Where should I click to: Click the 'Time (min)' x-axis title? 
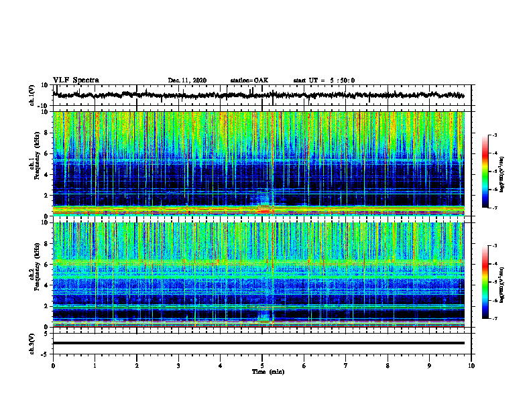[268, 372]
